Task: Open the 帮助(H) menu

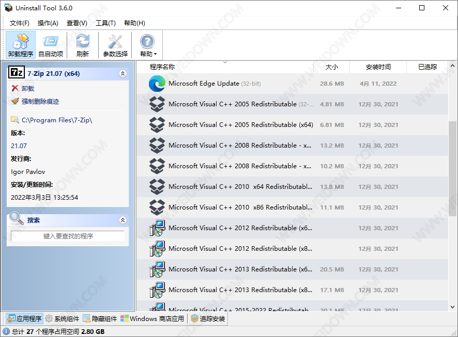Action: (134, 23)
